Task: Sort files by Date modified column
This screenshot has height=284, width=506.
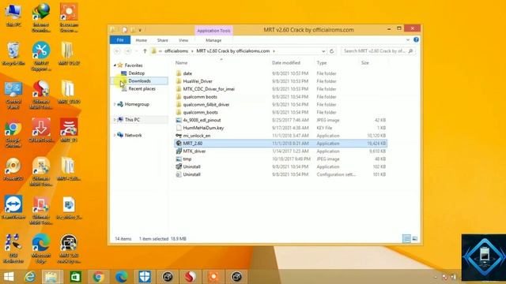Action: tap(286, 63)
